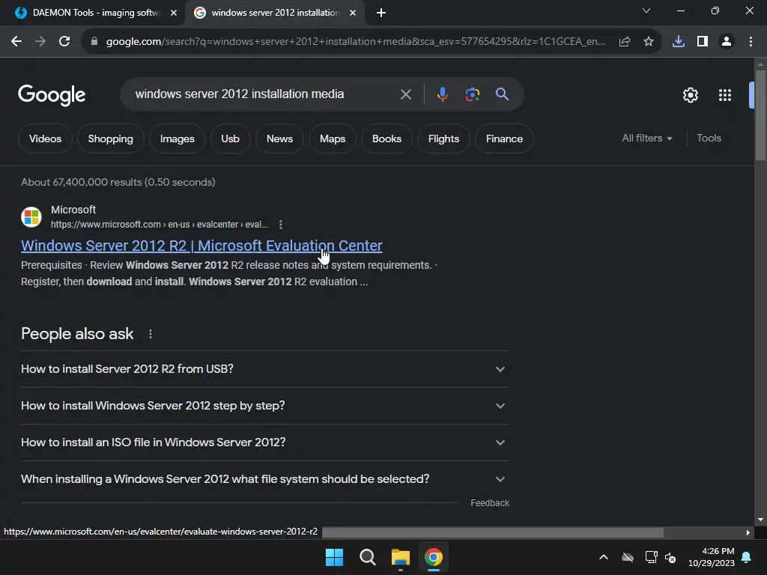Open Windows Server 2012 R2 Evaluation Center link
The width and height of the screenshot is (767, 575).
pyautogui.click(x=201, y=246)
